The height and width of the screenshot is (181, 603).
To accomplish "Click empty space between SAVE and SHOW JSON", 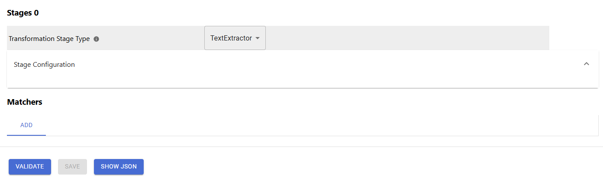I will [90, 167].
